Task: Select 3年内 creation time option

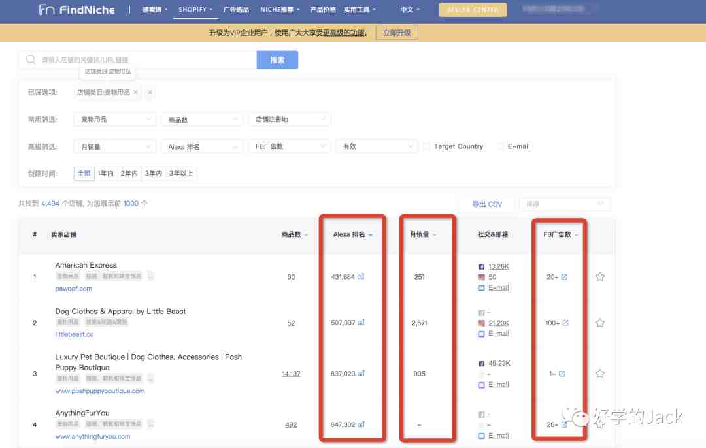Action: tap(153, 173)
